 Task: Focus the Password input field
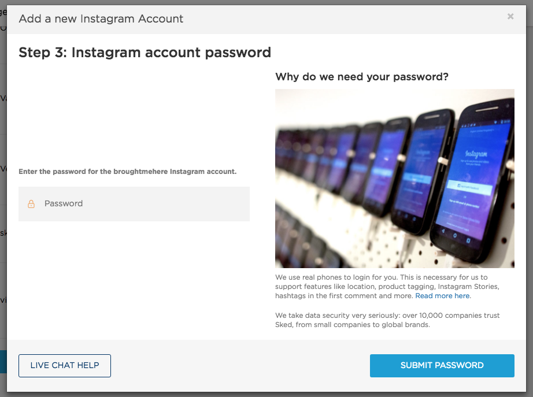tap(134, 204)
